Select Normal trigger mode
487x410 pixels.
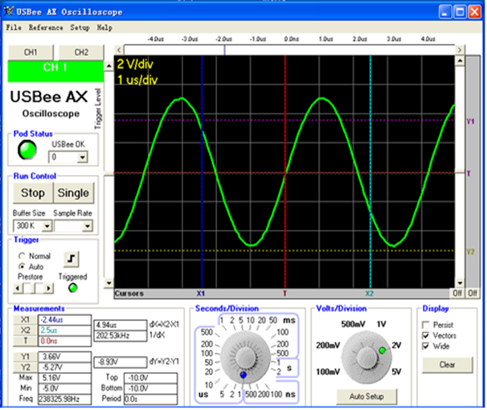(x=22, y=256)
